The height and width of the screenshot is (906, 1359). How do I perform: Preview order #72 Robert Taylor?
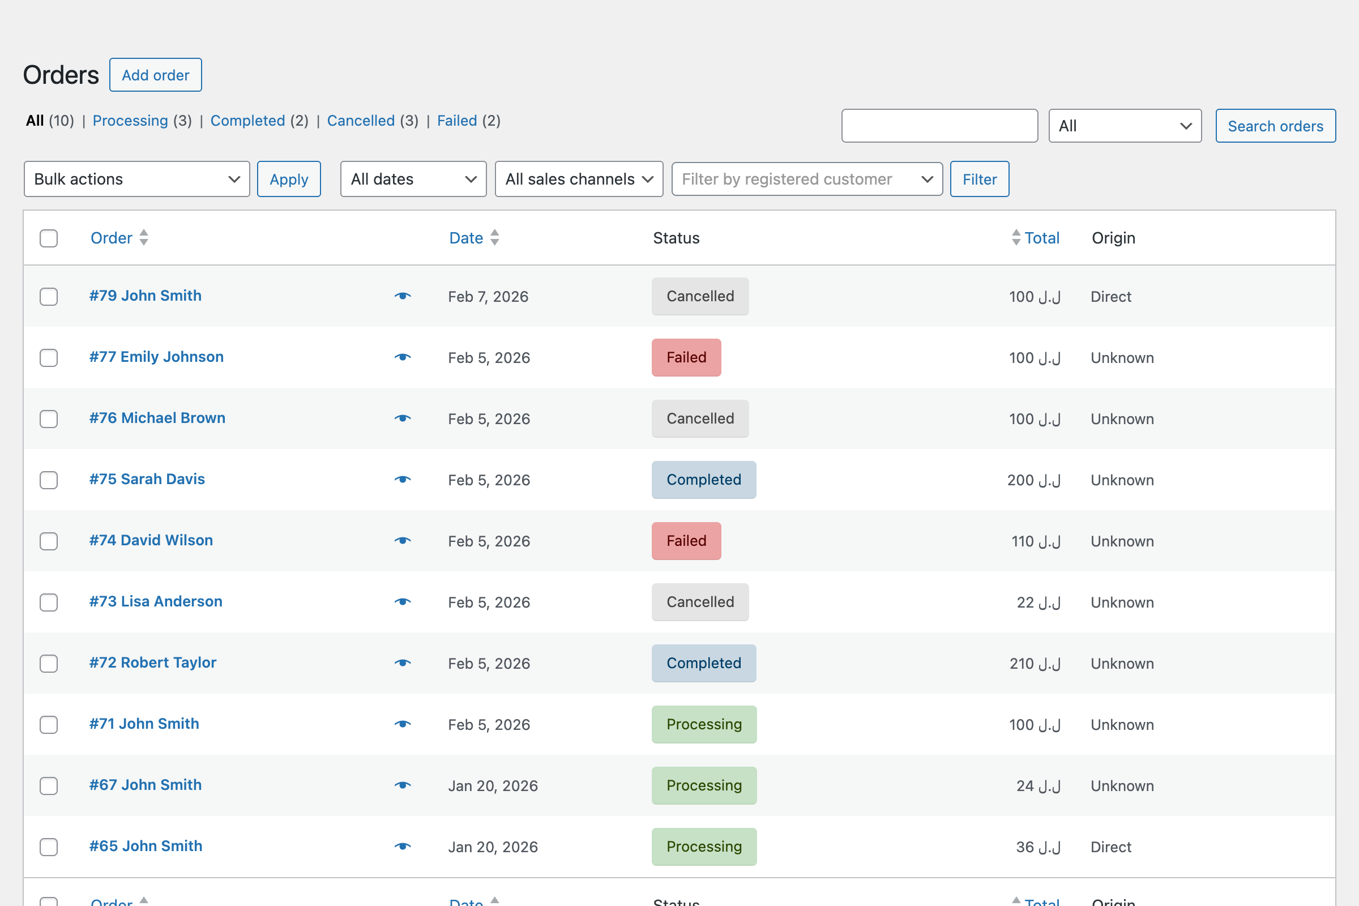403,663
